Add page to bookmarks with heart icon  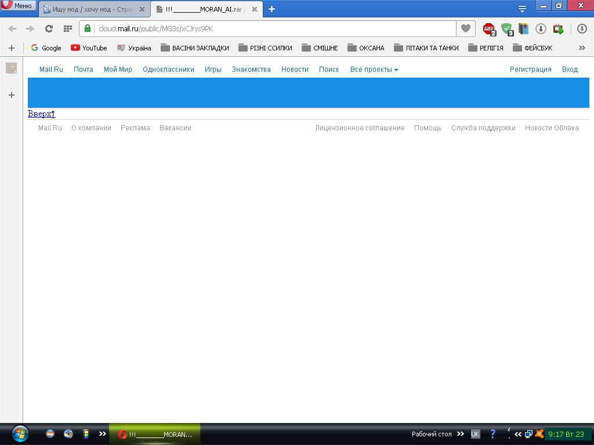(x=466, y=28)
